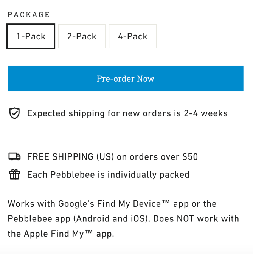Select the 1-Pack package option
Viewport: 253px width, 254px height.
pos(31,36)
